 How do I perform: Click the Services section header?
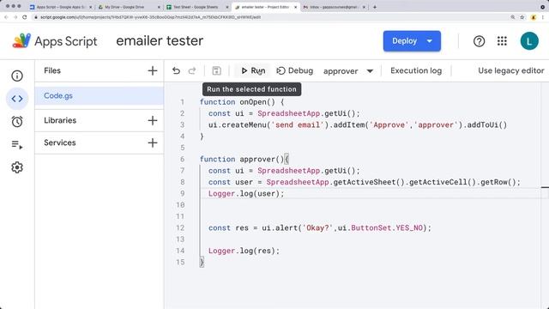click(60, 143)
